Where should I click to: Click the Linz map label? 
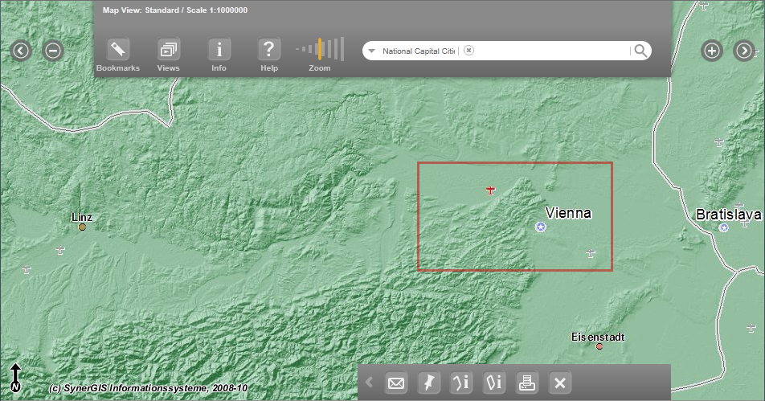81,217
